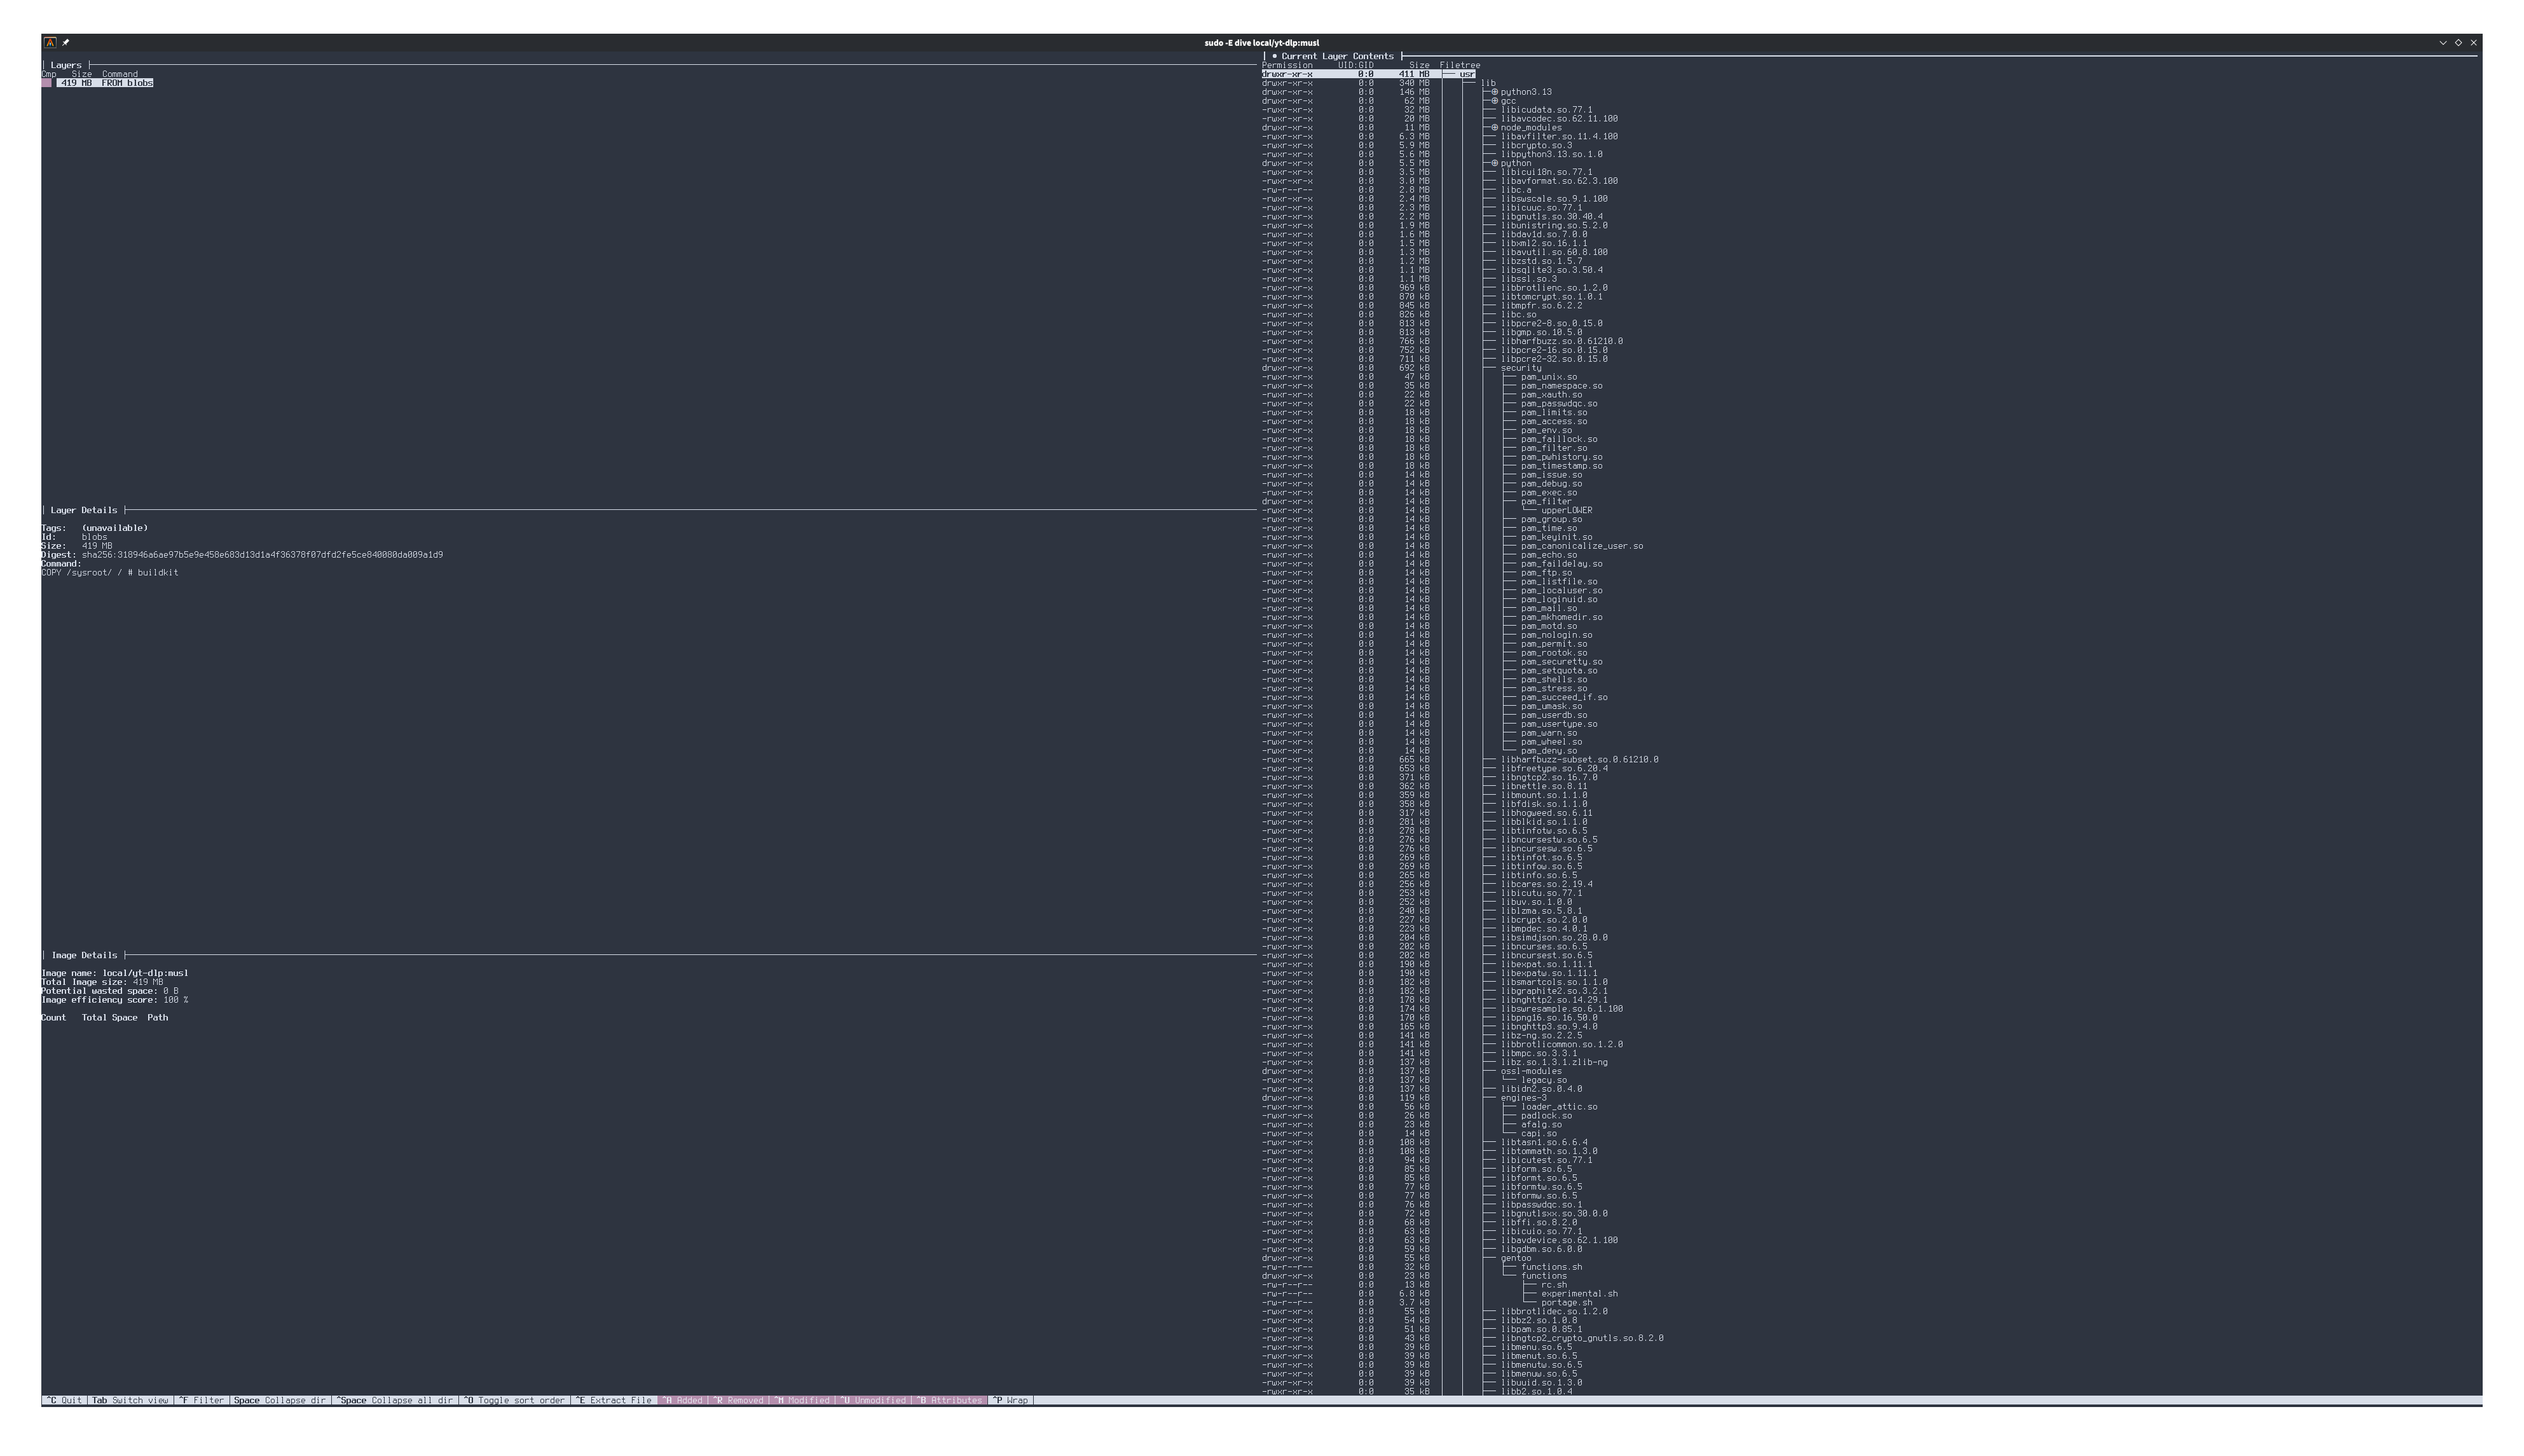This screenshot has height=1456, width=2524.
Task: Select the security folder in filetree
Action: 1520,368
